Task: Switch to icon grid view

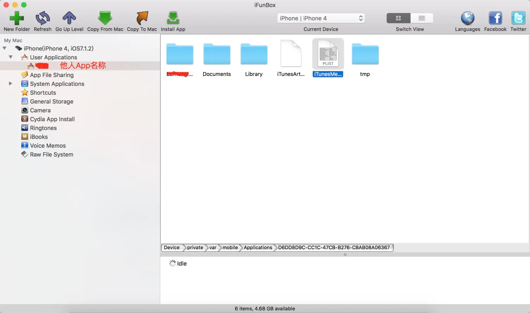Action: tap(398, 18)
